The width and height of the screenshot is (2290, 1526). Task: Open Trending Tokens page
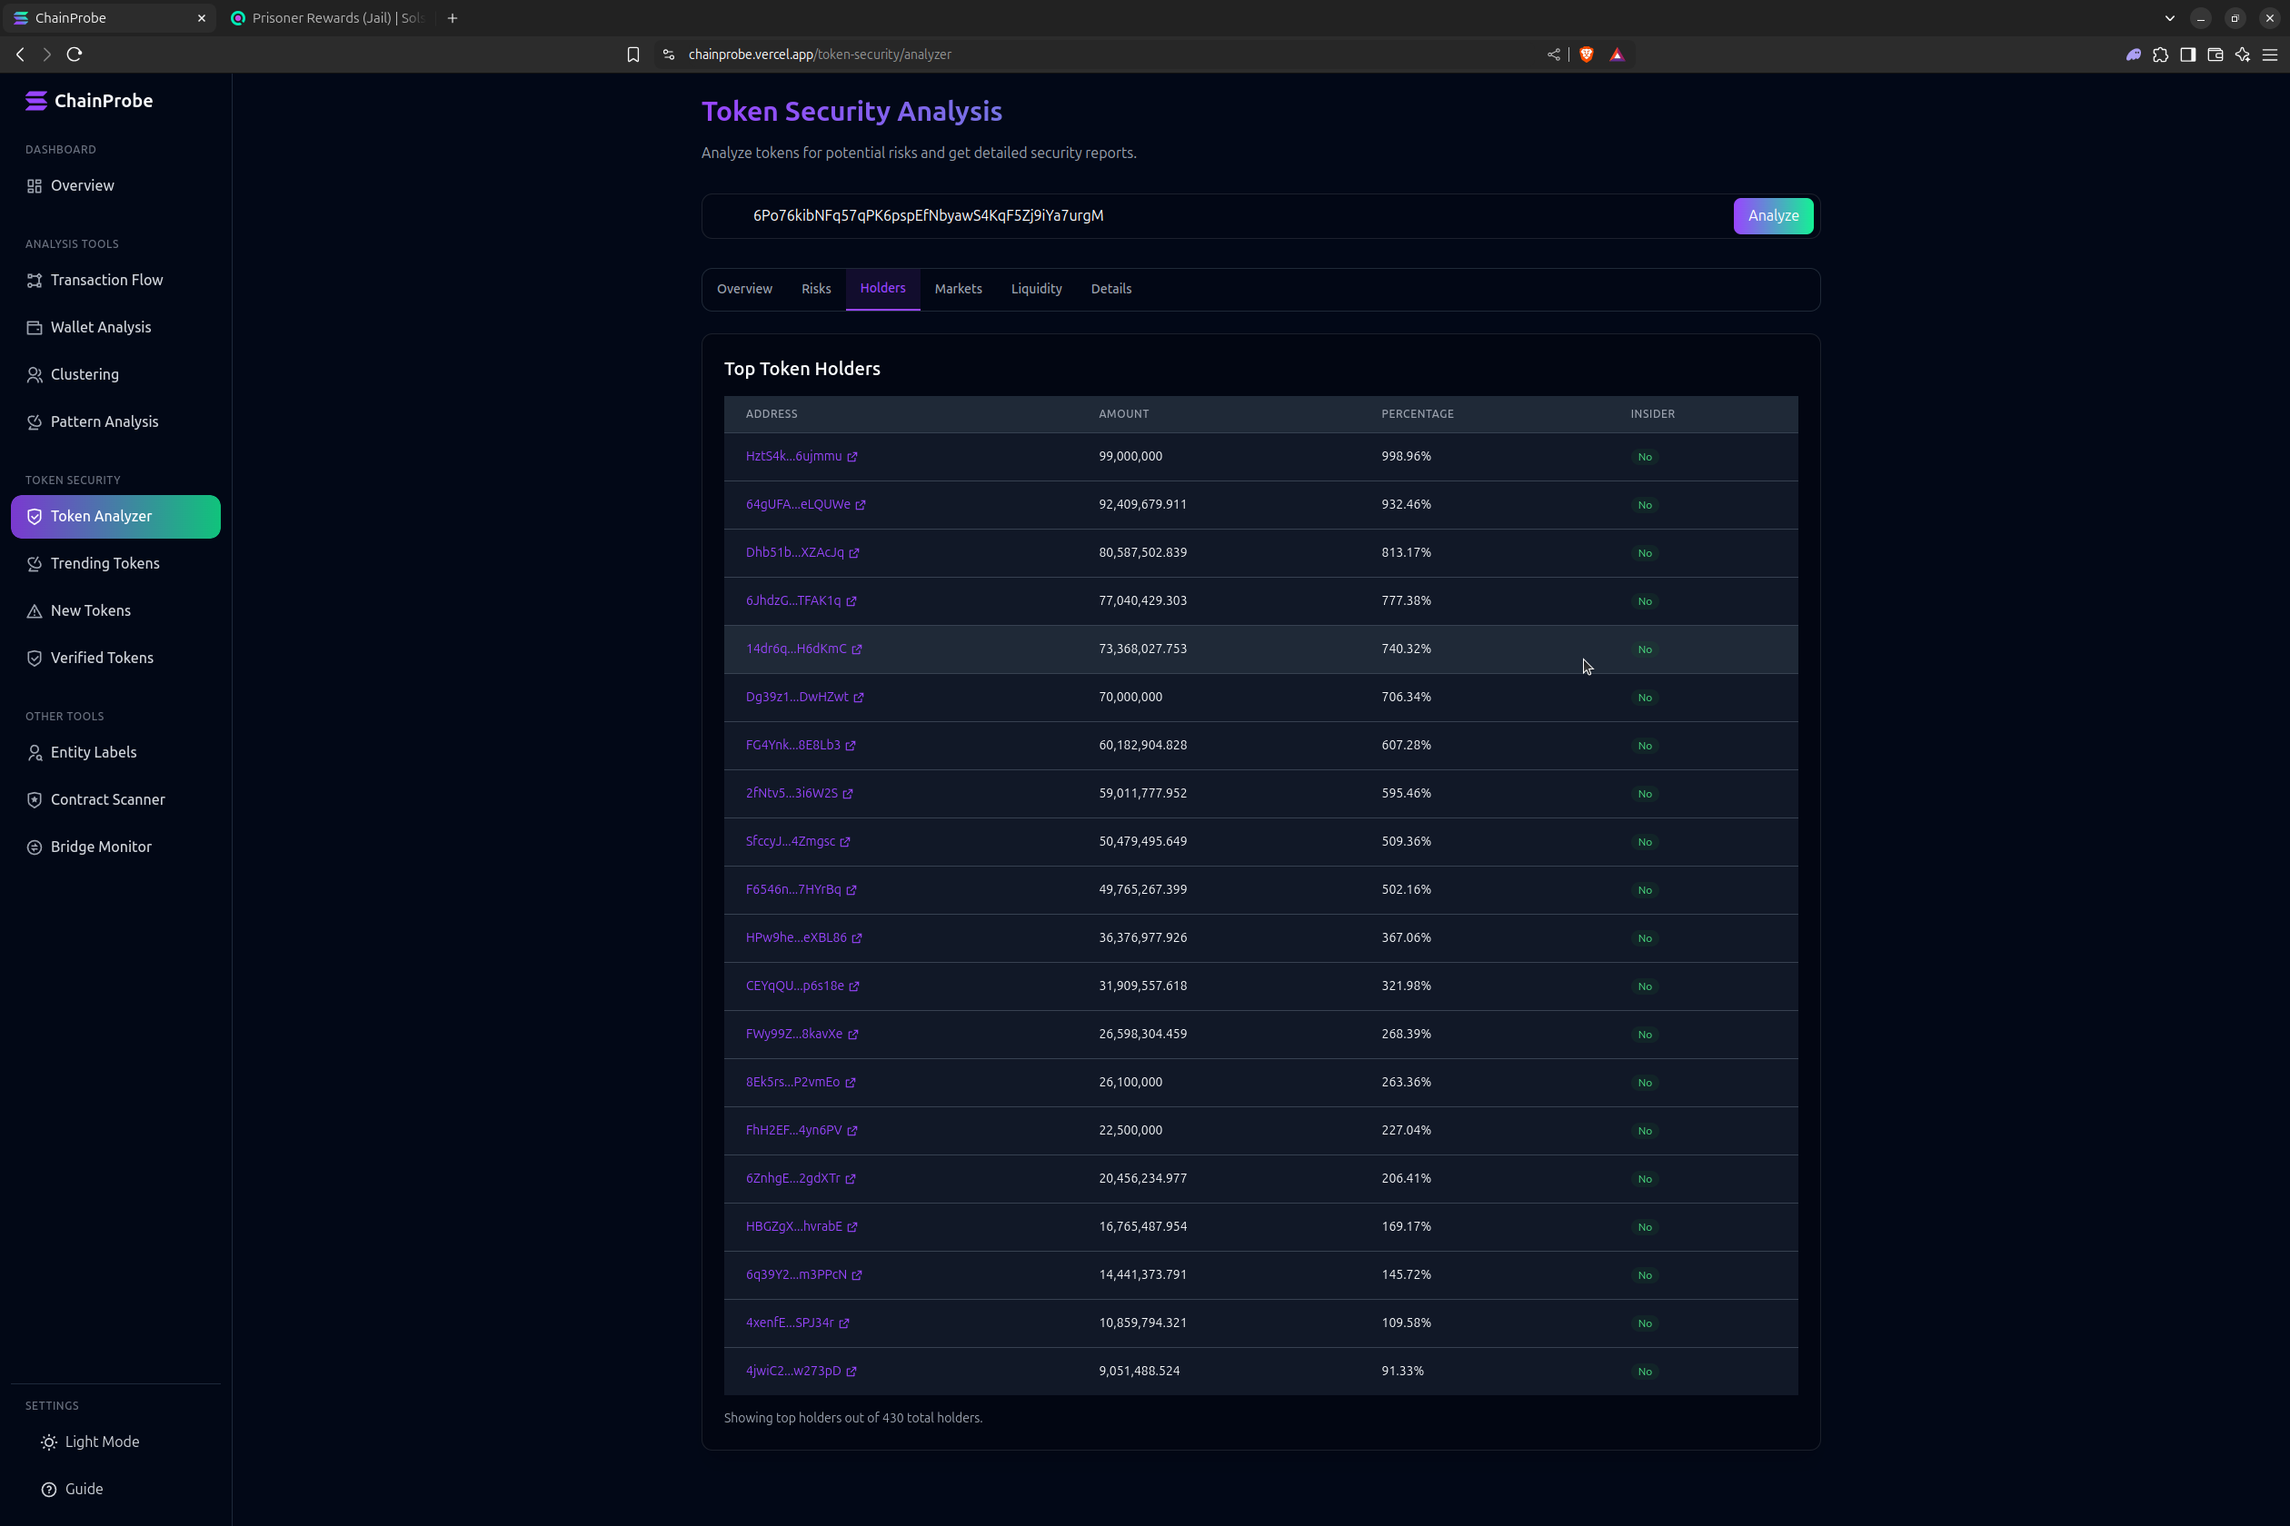click(x=114, y=563)
